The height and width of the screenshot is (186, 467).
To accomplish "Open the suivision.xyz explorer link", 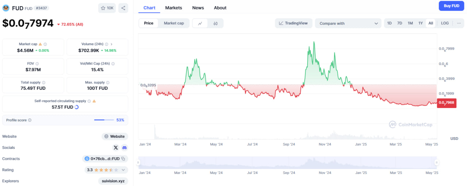I will pos(113,181).
